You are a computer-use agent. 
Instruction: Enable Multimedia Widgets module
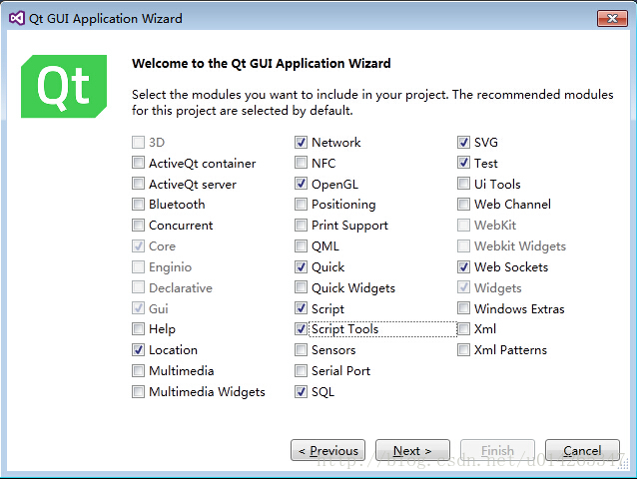coord(138,391)
